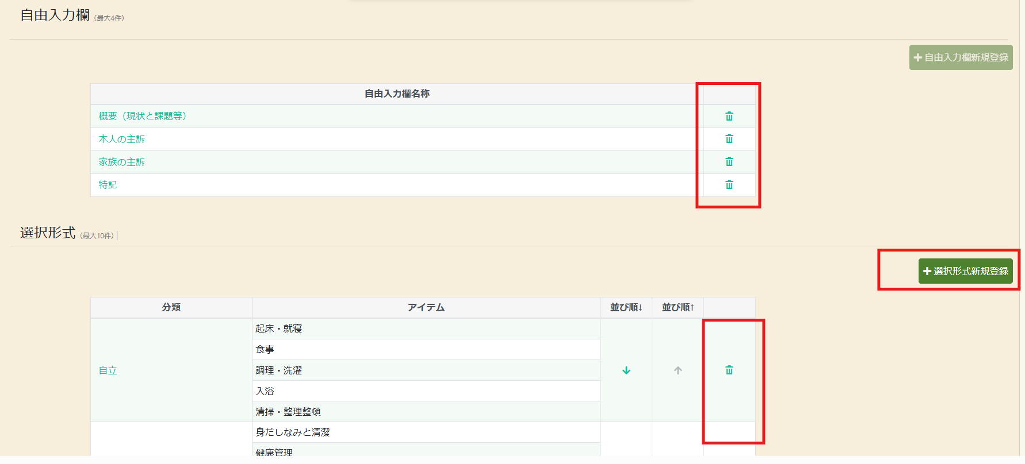
Task: Click the 並び順↓ column header
Action: pos(626,307)
